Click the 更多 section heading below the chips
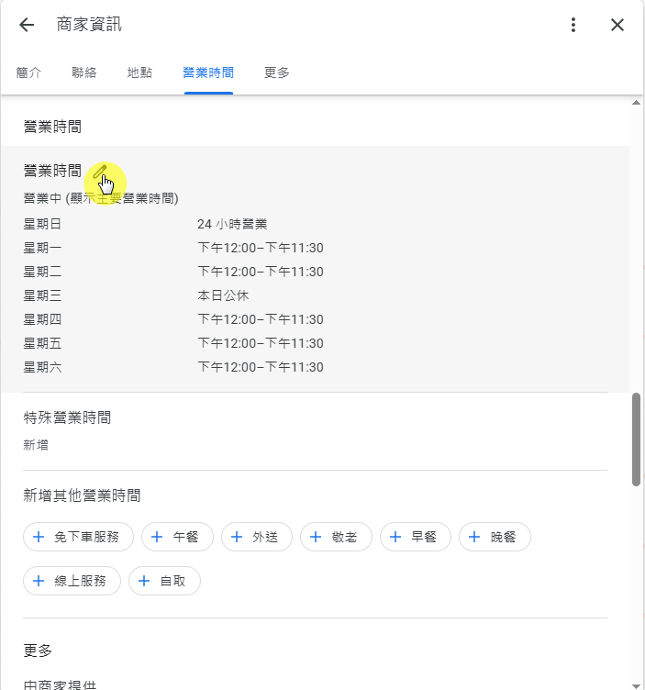This screenshot has width=645, height=690. tap(38, 651)
